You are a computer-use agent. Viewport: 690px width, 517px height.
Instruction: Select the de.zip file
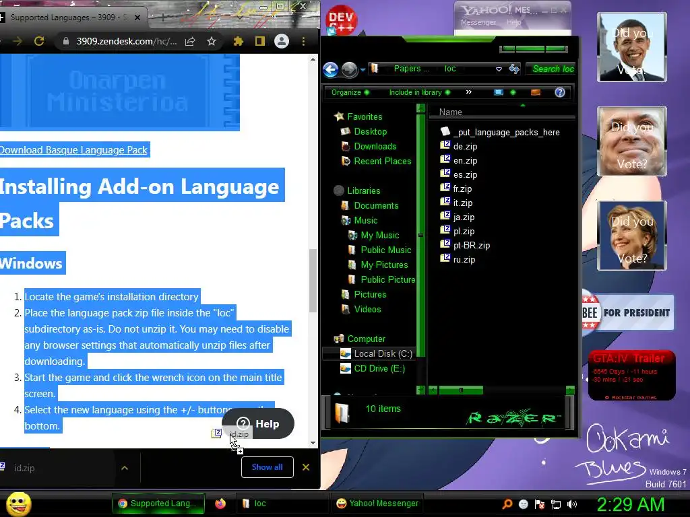[x=458, y=146]
